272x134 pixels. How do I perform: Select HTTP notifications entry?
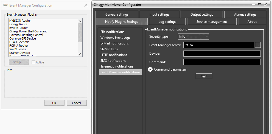(x=120, y=55)
